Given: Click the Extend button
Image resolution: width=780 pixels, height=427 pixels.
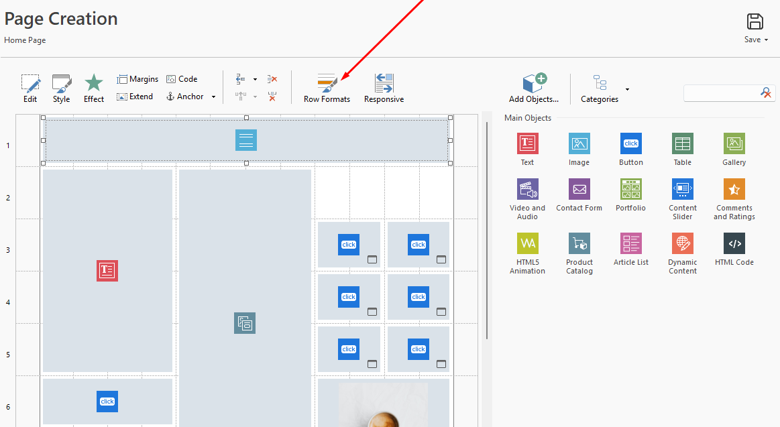Looking at the screenshot, I should (135, 97).
